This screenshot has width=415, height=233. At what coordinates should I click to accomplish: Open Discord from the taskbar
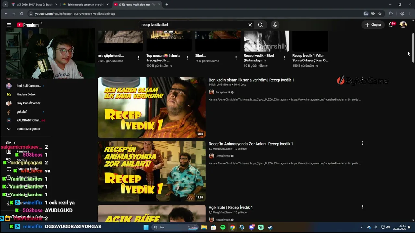251,227
